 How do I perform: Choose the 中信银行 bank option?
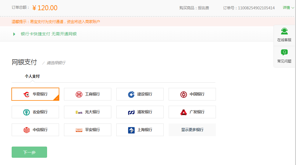(x=35, y=130)
